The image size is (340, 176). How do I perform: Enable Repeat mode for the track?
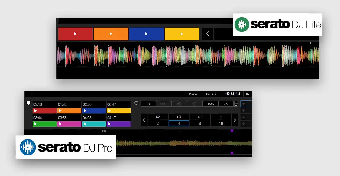click(194, 94)
